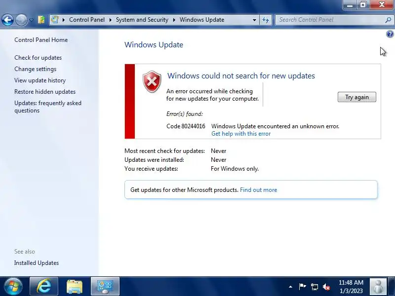395x296 pixels.
Task: Close the Windows Update window
Action: (x=382, y=5)
